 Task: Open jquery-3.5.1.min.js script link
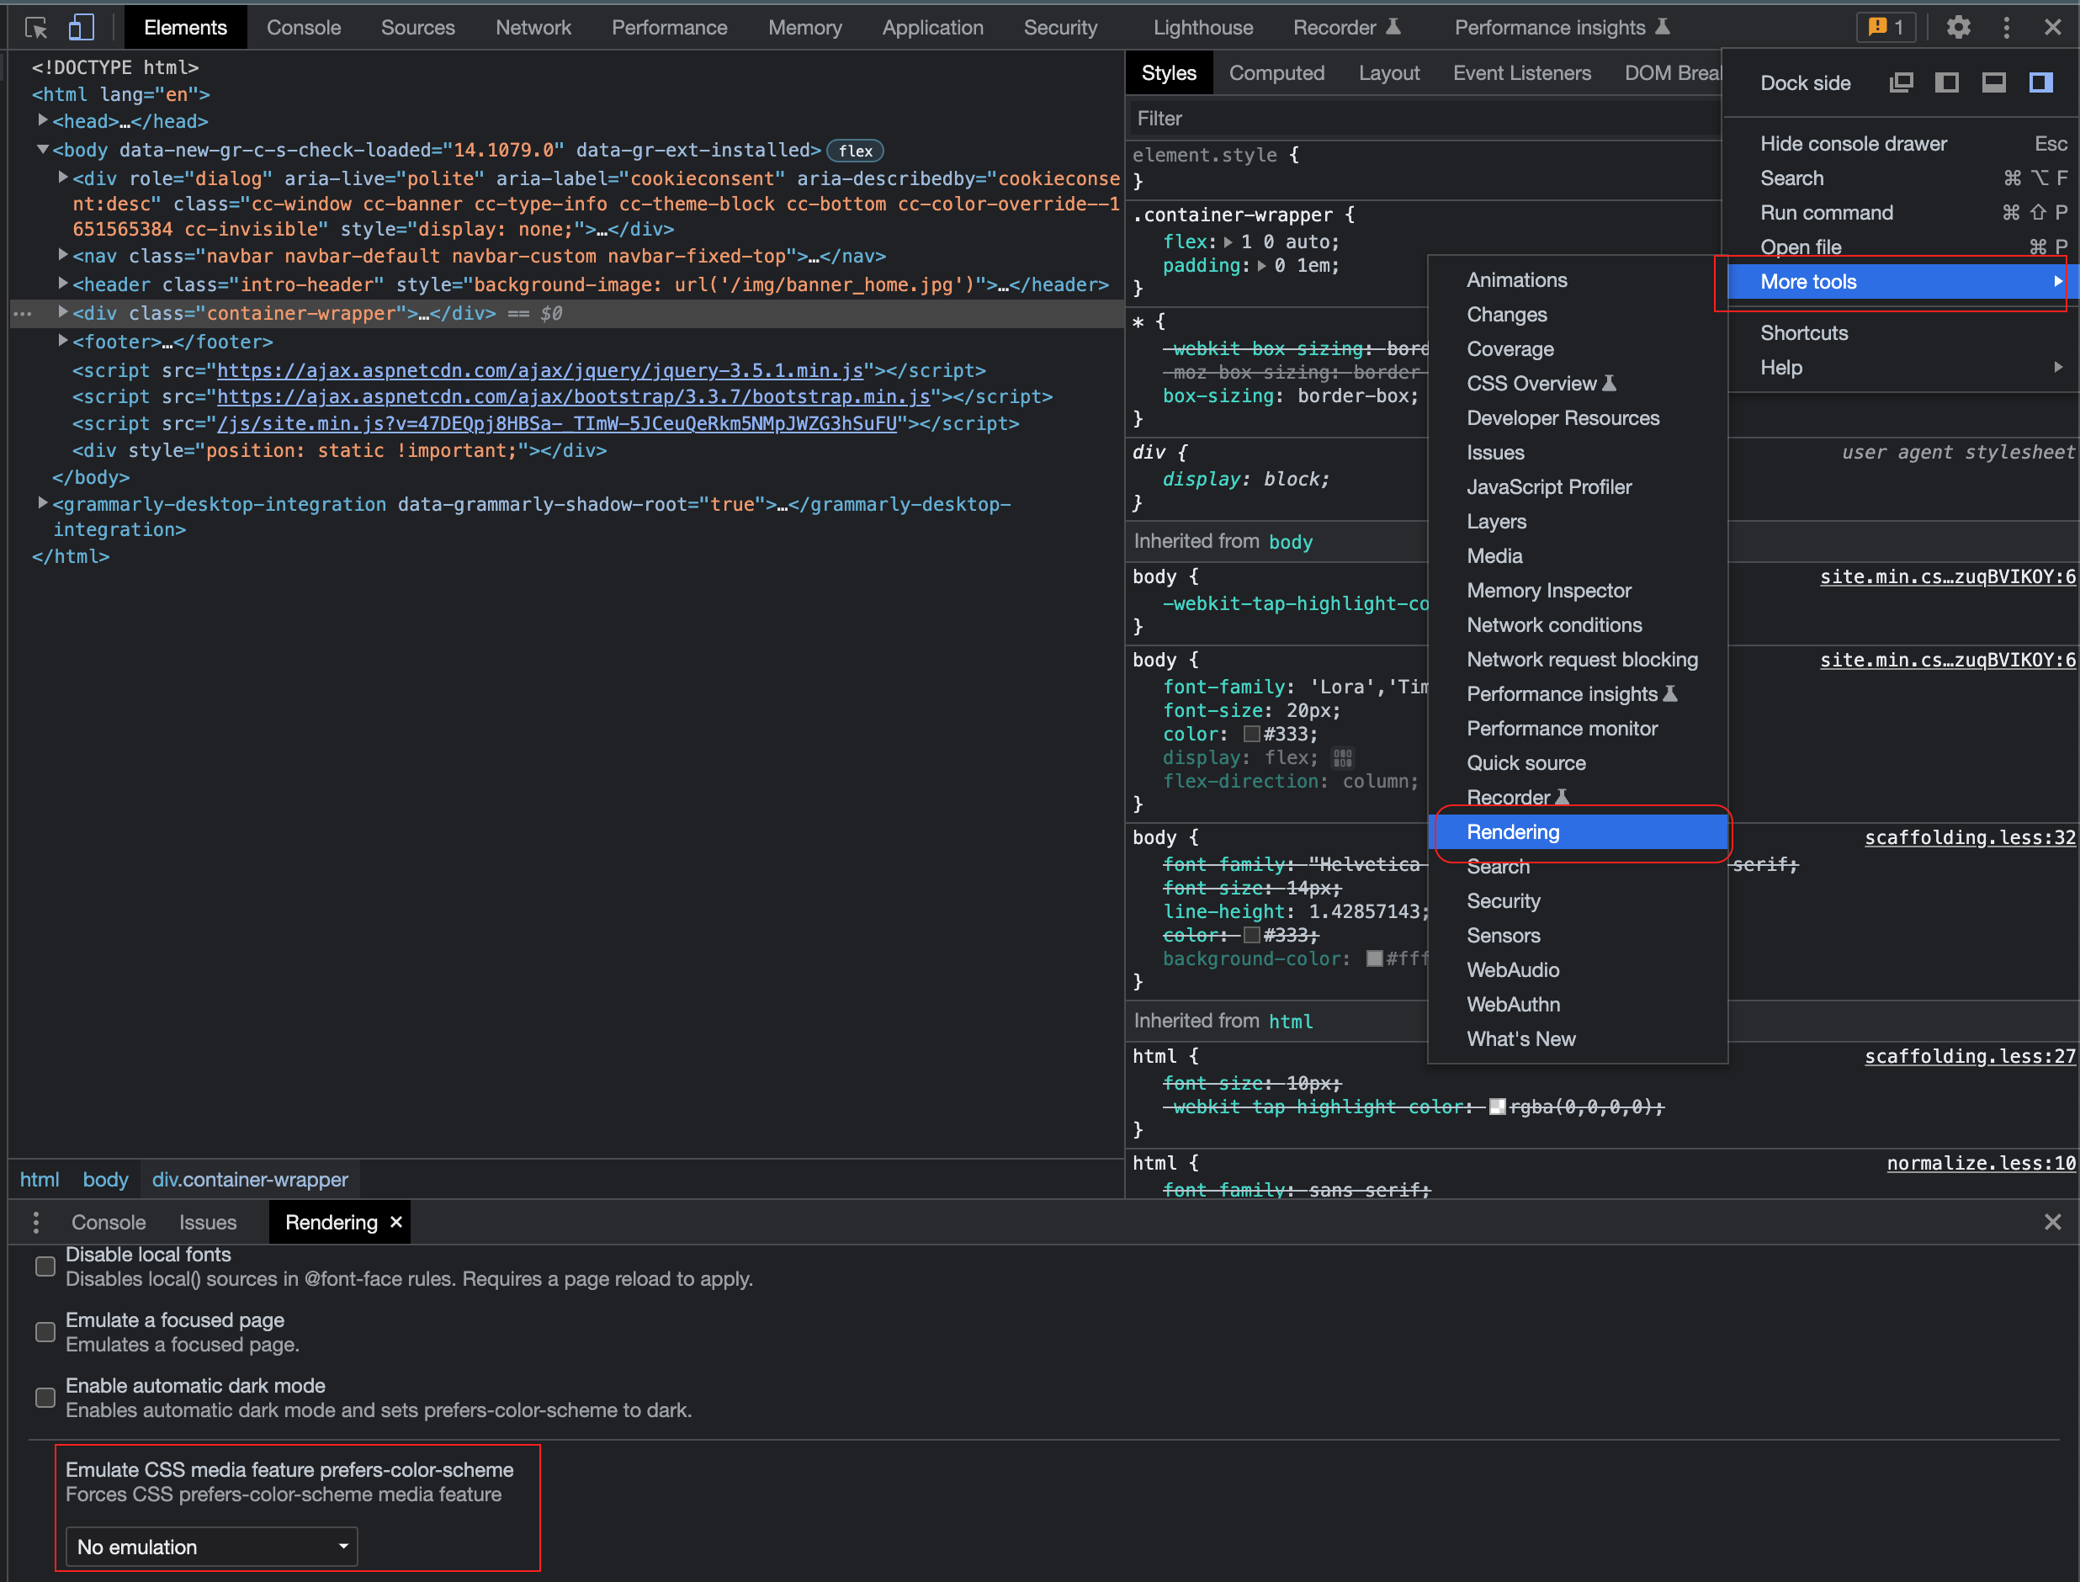[539, 370]
